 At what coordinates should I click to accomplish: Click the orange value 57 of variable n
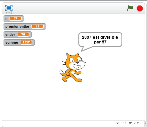(15, 19)
